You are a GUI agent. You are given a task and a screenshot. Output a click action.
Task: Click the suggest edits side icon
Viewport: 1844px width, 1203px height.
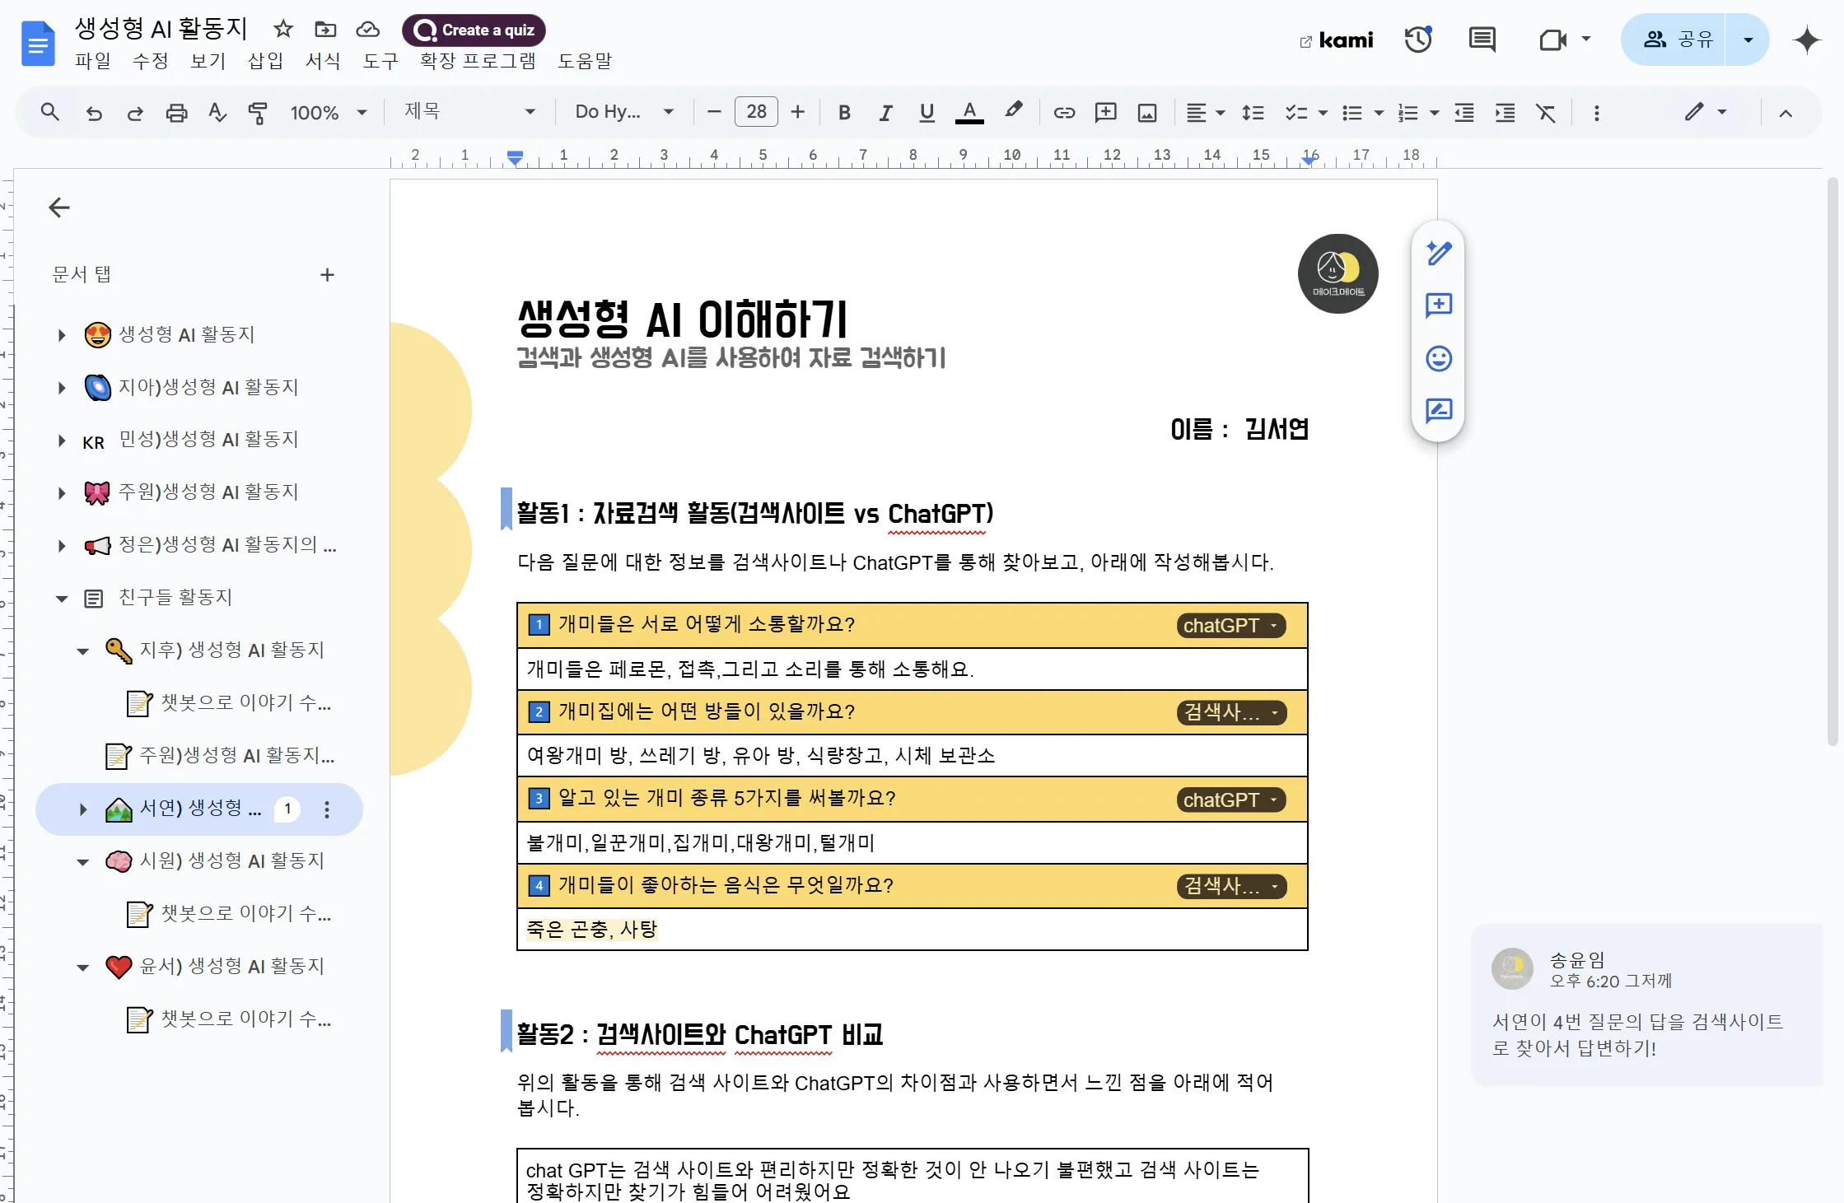click(1438, 410)
